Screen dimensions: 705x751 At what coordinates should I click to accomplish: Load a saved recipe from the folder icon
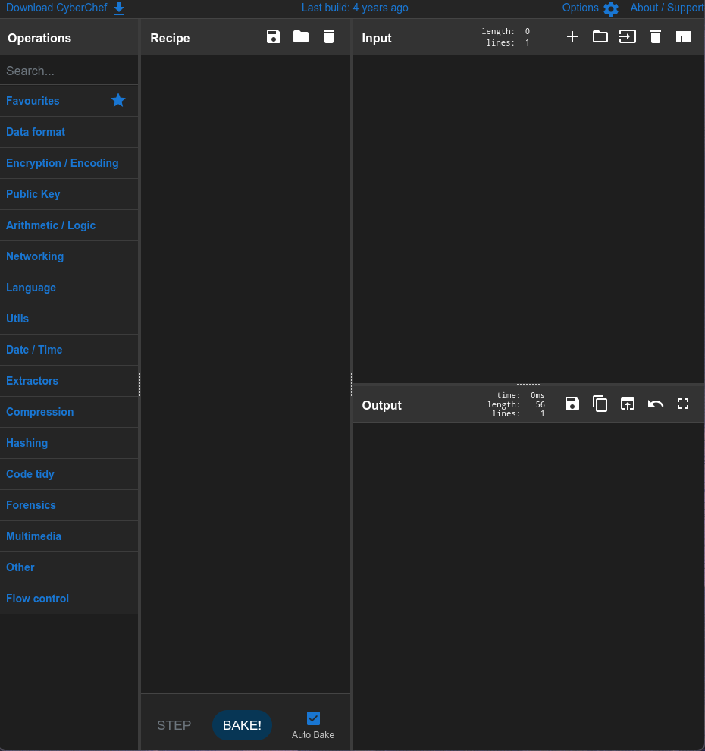[x=301, y=36]
